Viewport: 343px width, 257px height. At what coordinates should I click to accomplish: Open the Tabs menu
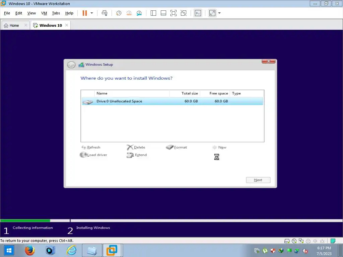(56, 13)
